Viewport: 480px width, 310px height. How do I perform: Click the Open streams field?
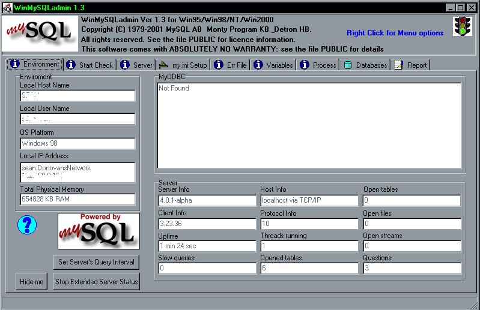coord(412,246)
